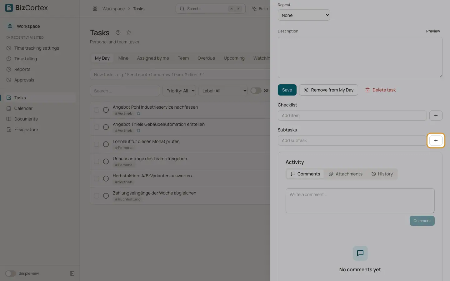Screen dimensions: 450x281
Task: Star the Tasks page as favorite
Action: [129, 32]
